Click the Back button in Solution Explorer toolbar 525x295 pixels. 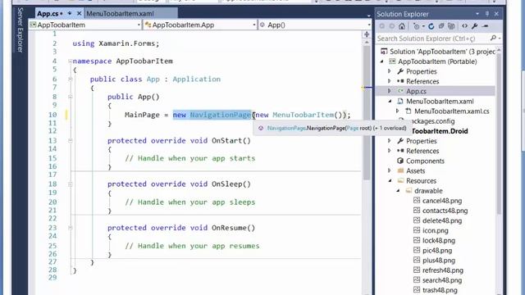(x=382, y=26)
